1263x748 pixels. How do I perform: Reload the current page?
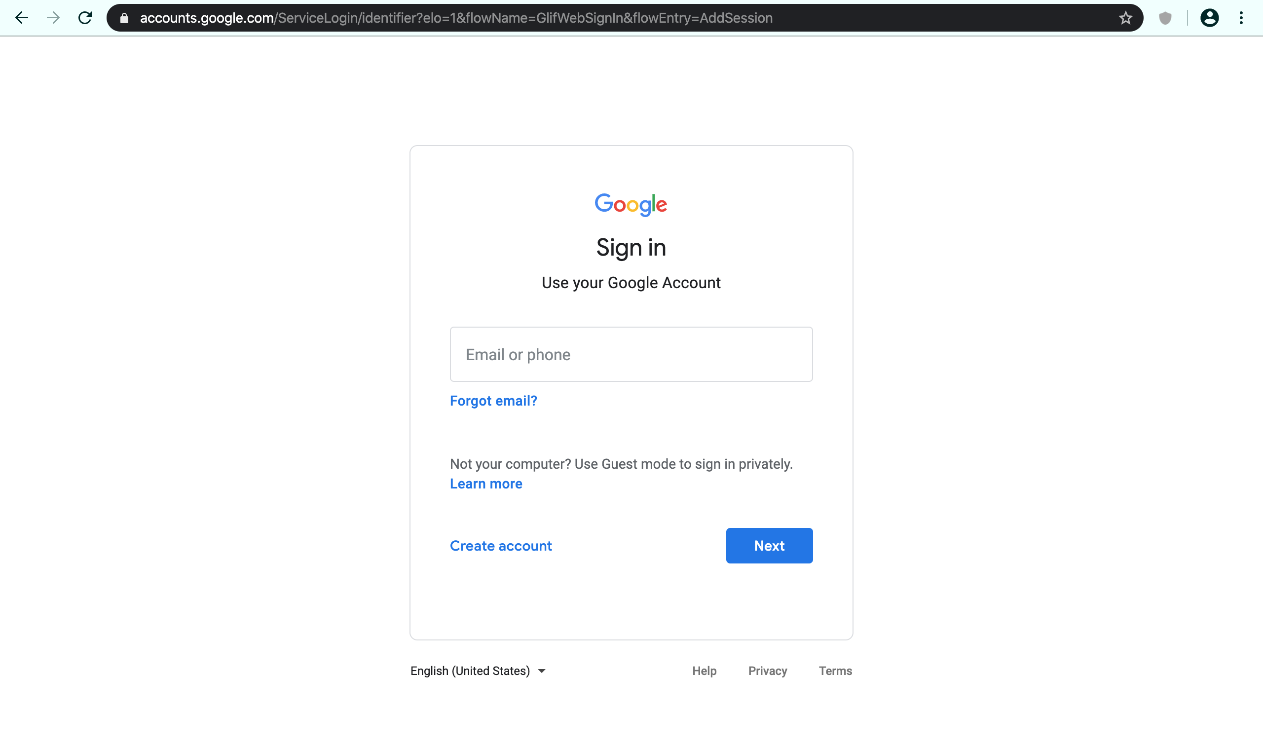tap(85, 18)
